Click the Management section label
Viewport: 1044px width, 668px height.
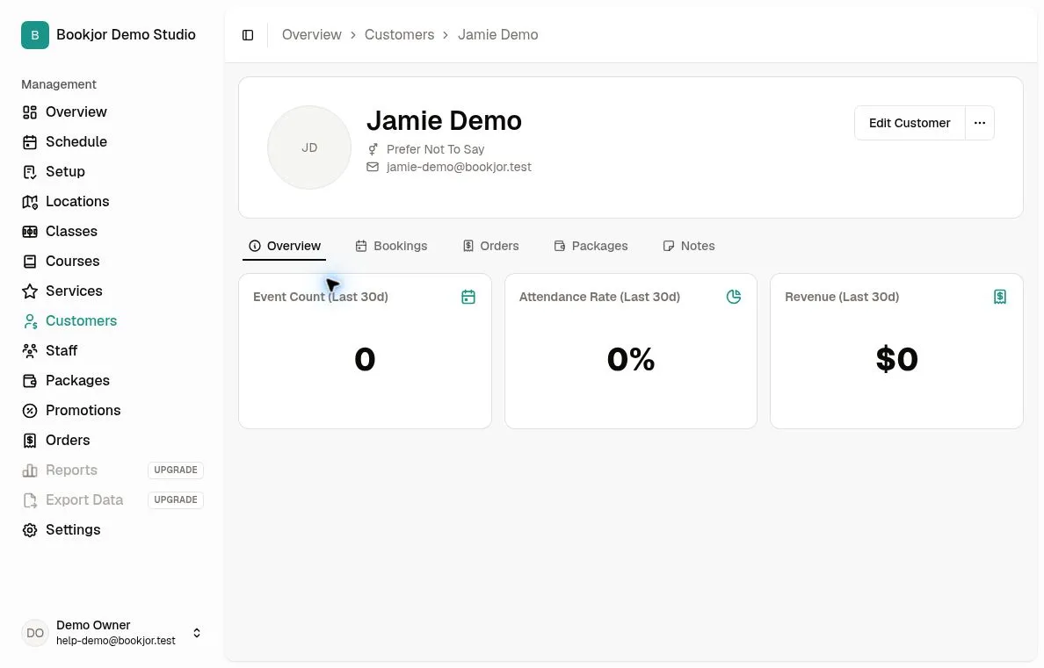[x=59, y=84]
